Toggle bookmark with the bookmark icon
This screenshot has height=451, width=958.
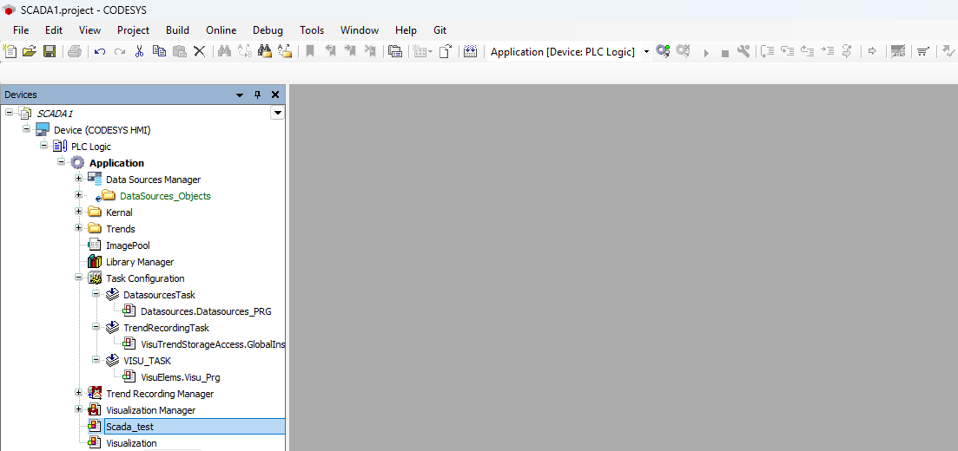(310, 52)
